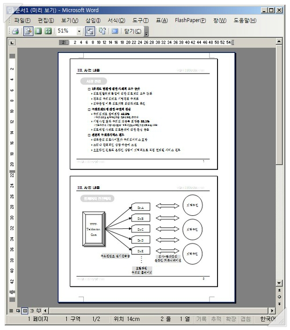Click Next Page double-arrow button

279,304
